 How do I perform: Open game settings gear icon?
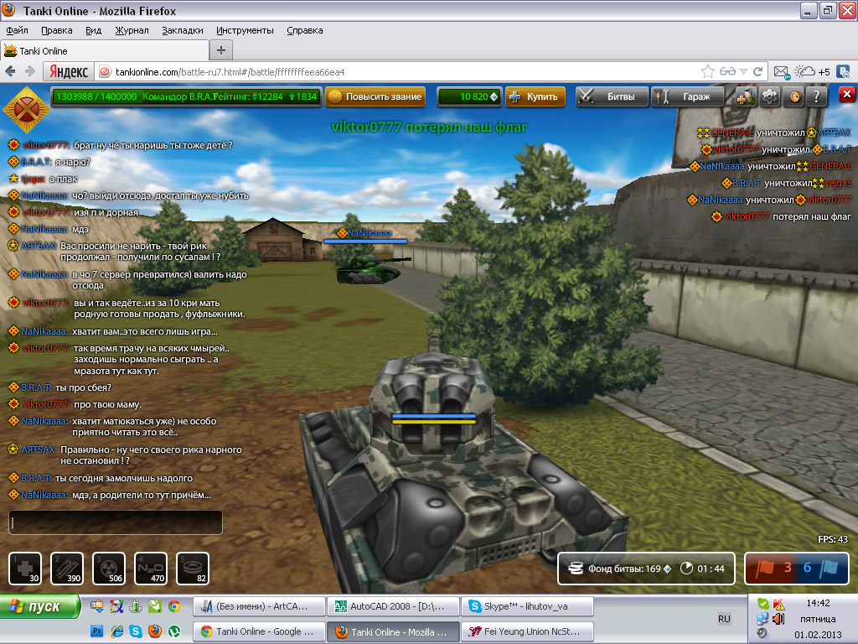(770, 97)
